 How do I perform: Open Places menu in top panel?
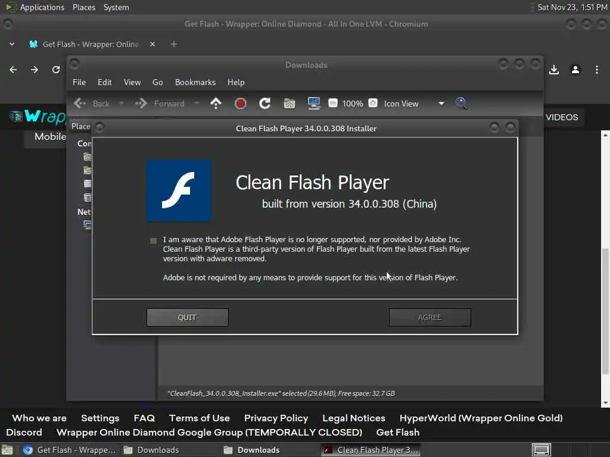pyautogui.click(x=84, y=7)
